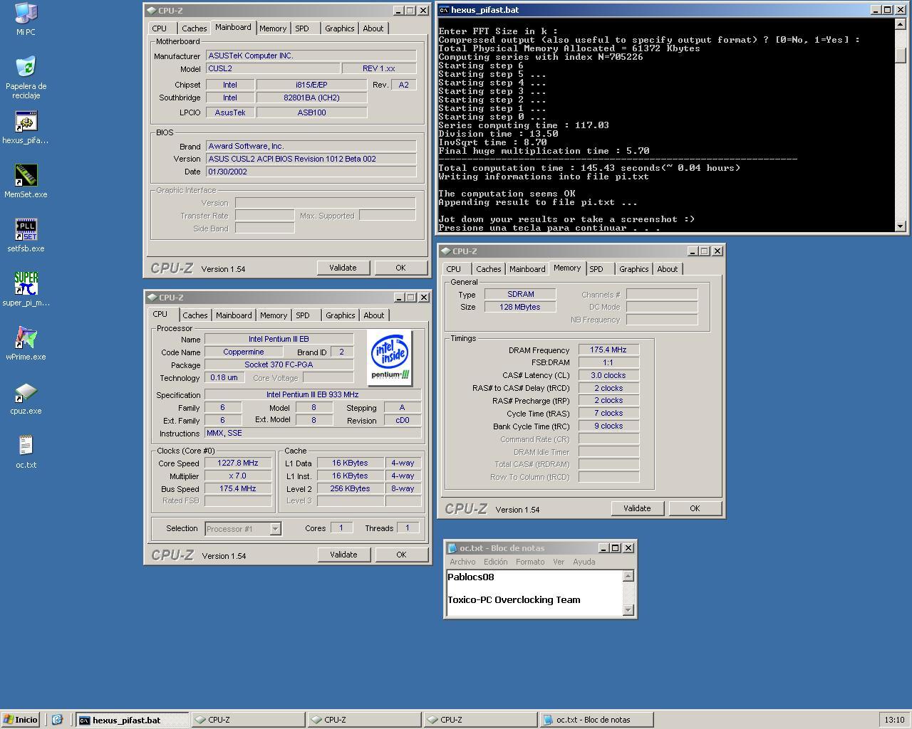Viewport: 912px width, 729px height.
Task: Click the console vertical scrollbar thumb
Action: tap(901, 56)
